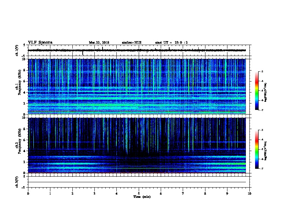Click the time axis tick label "0"

tap(28, 194)
